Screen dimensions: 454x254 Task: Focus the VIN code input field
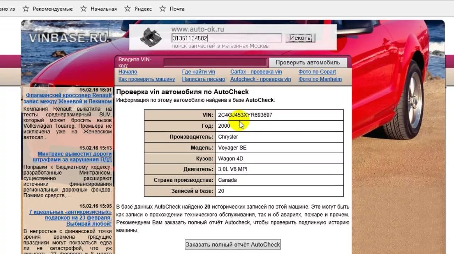click(x=215, y=62)
